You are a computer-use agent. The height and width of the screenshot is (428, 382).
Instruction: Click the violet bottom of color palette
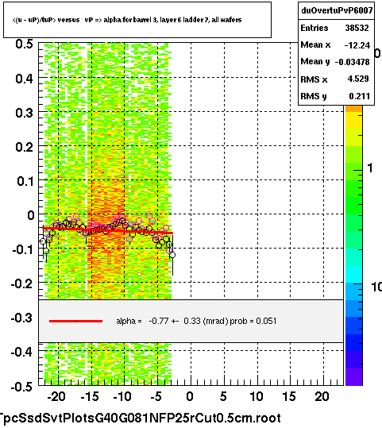354,377
